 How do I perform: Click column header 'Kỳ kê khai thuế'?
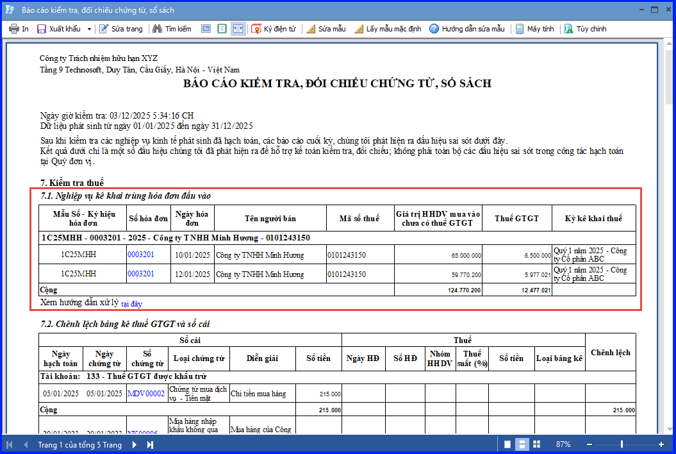[593, 219]
